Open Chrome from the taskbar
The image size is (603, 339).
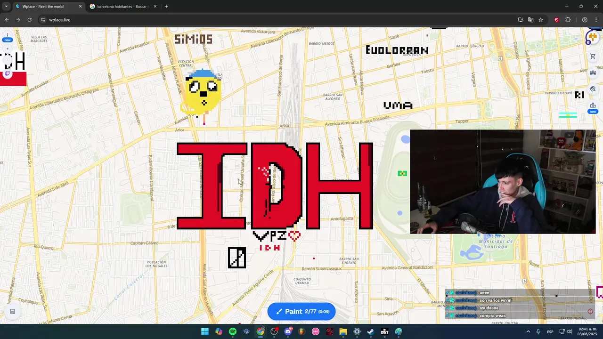click(261, 331)
